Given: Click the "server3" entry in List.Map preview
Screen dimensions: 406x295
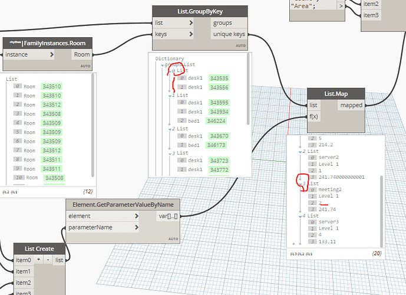Looking at the screenshot, I should point(329,222).
